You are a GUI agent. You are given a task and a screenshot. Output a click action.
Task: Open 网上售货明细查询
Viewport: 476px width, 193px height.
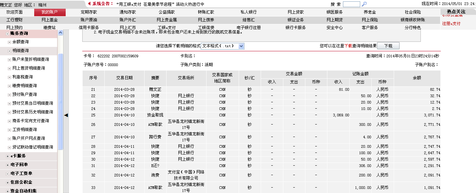click(x=28, y=68)
